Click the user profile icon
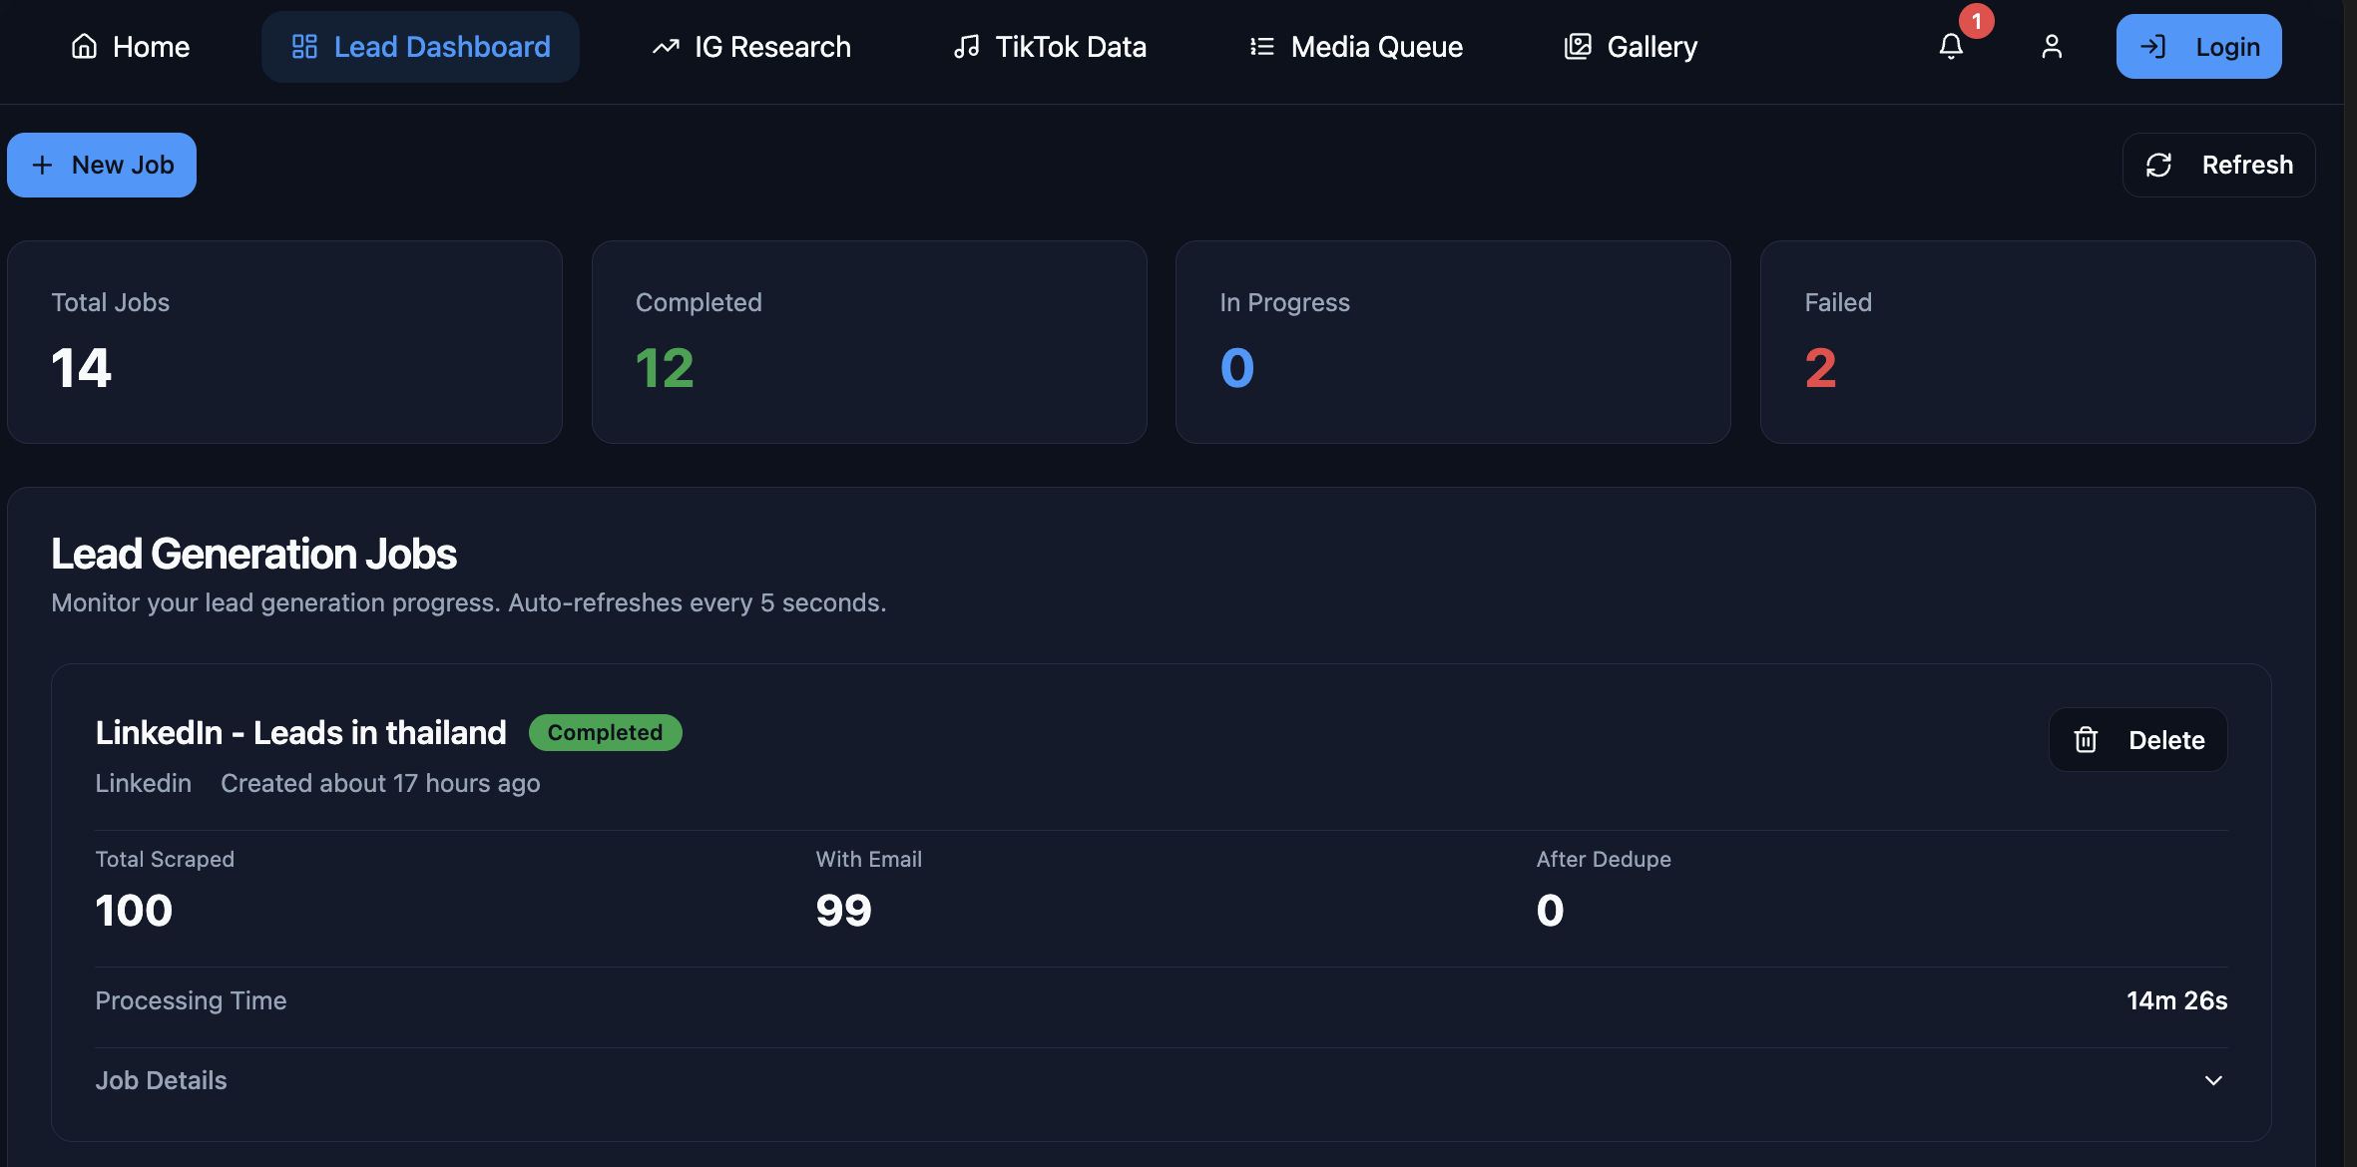This screenshot has height=1167, width=2357. click(x=2052, y=46)
